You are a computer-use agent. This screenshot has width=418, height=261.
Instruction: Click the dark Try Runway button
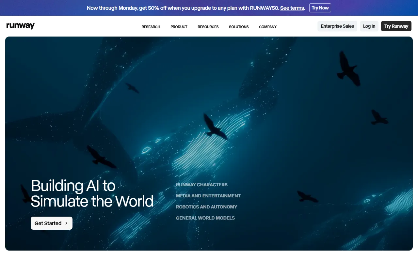396,26
